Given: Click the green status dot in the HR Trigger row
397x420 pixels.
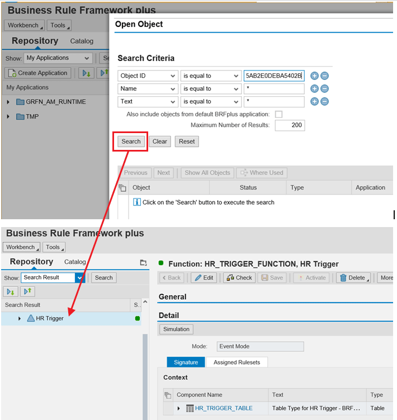Looking at the screenshot, I should coord(138,318).
